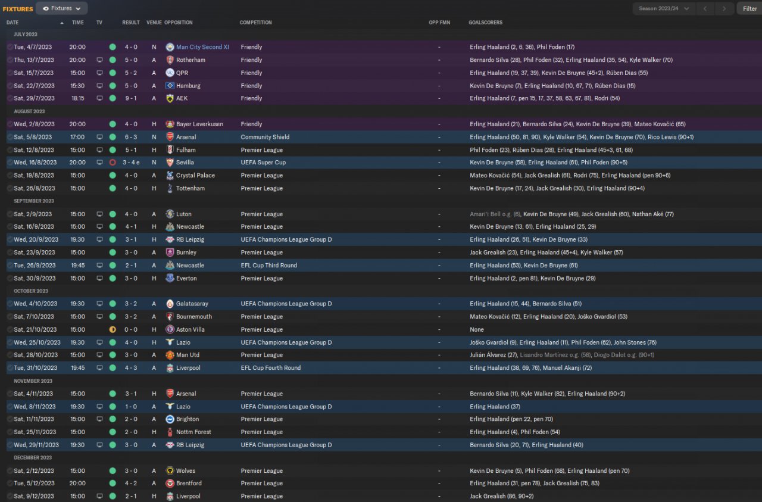This screenshot has width=762, height=502.
Task: Click the Arsenal club crest in the Community Shield row
Action: click(x=170, y=137)
